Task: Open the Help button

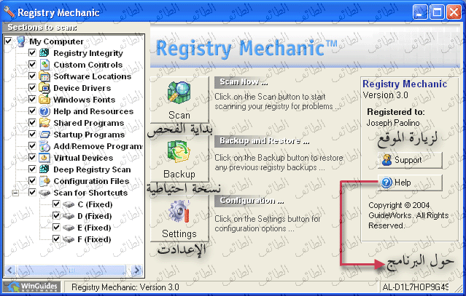Action: [x=410, y=183]
